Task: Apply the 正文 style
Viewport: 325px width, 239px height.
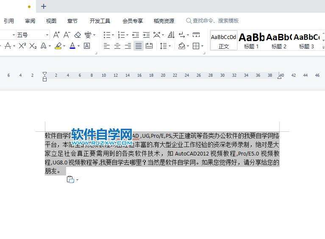Action: point(224,41)
